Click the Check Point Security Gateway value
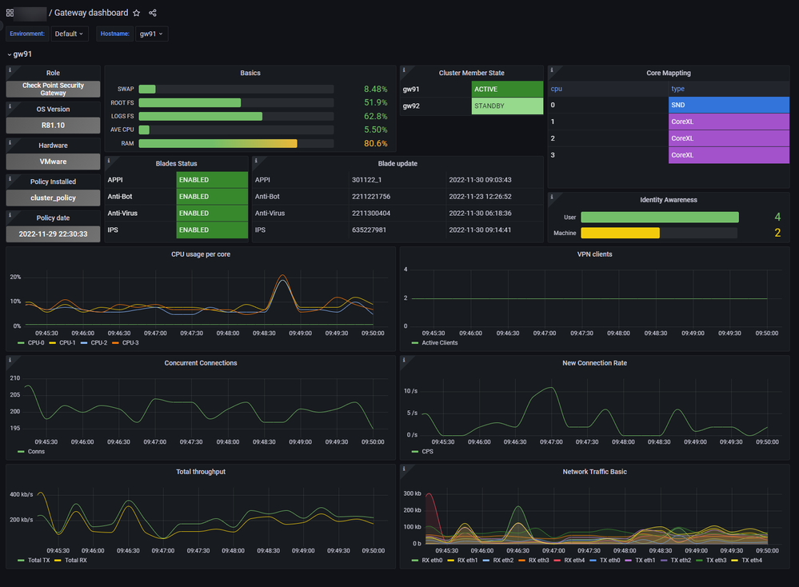 pos(53,90)
